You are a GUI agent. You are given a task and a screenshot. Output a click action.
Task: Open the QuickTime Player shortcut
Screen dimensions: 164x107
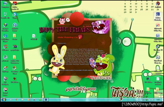[5, 38]
